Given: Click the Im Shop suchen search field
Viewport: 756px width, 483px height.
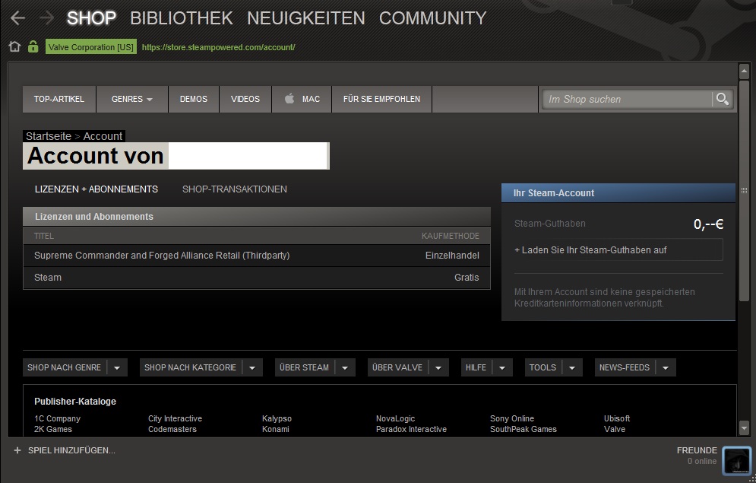Looking at the screenshot, I should pos(627,99).
